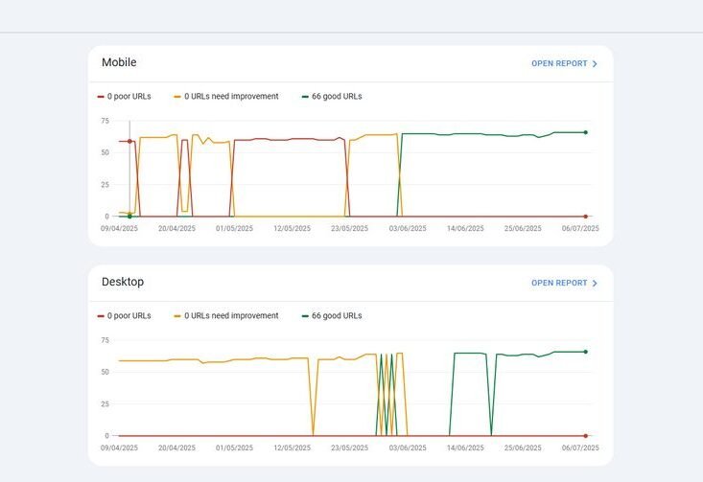Click green endpoint dot on Mobile chart
Viewport: 703px width, 482px height.
(x=585, y=132)
